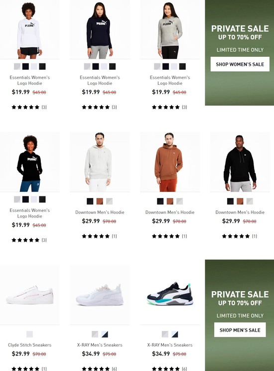Open the Clyde Stitch Sneakers product image
274x371 pixels.
29,295
